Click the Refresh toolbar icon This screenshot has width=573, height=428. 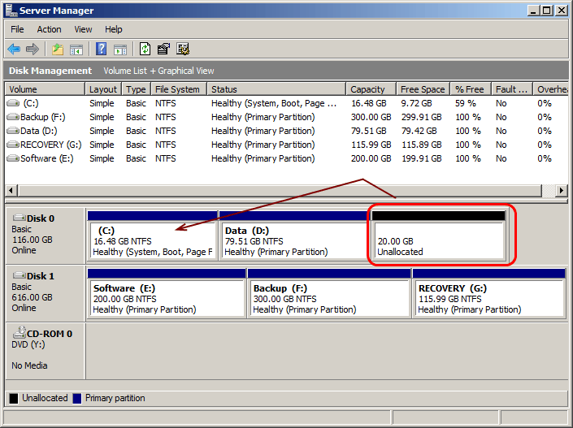145,49
